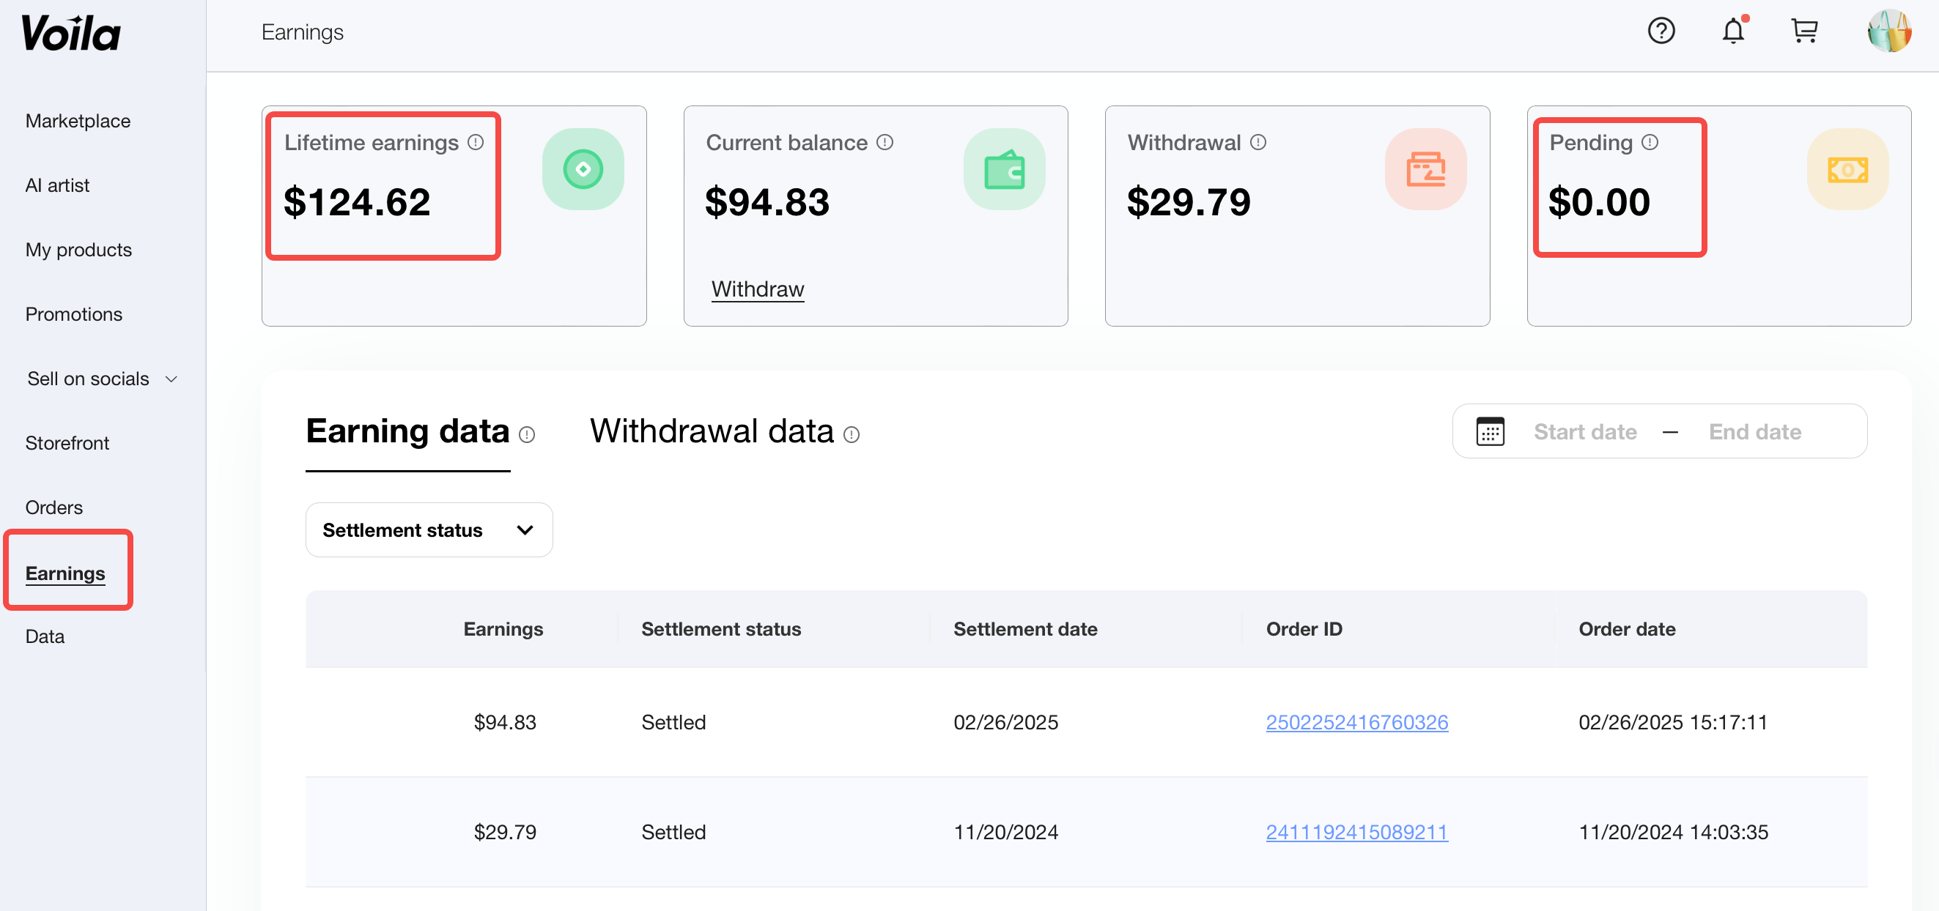Click the Withdrawal card info icon

(x=1257, y=142)
